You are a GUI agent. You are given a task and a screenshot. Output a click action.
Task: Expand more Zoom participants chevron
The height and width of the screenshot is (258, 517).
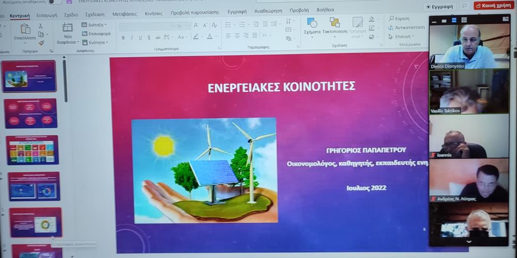(468, 242)
